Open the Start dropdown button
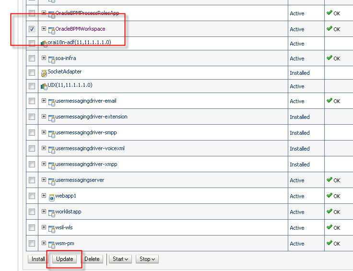This screenshot has width=353, height=271. 120,259
